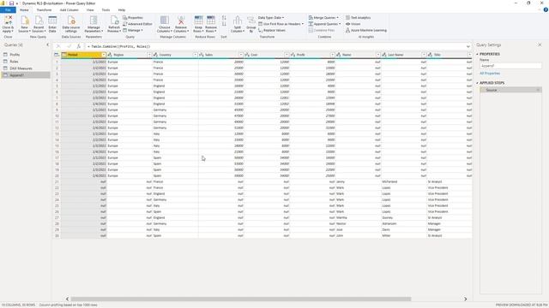
Task: Delete the Source applied step
Action: click(538, 90)
